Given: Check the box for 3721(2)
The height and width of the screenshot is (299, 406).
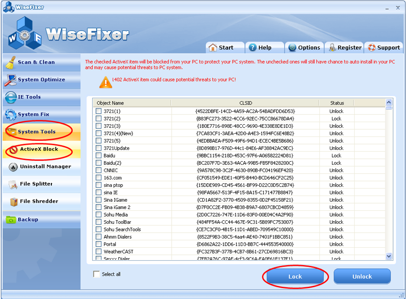Looking at the screenshot, I should [x=98, y=119].
